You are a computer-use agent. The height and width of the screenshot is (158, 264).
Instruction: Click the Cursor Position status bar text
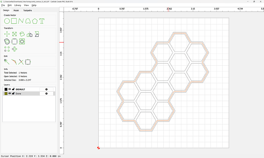31,156
